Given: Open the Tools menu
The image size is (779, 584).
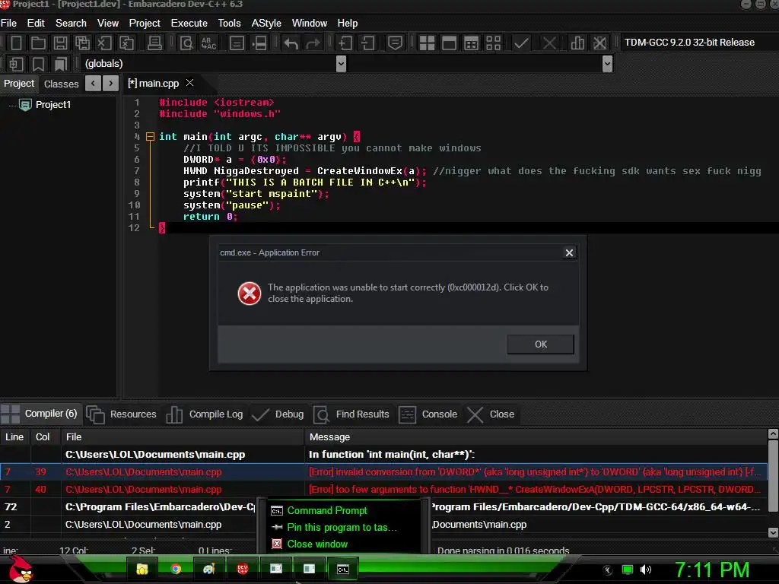Looking at the screenshot, I should 229,24.
